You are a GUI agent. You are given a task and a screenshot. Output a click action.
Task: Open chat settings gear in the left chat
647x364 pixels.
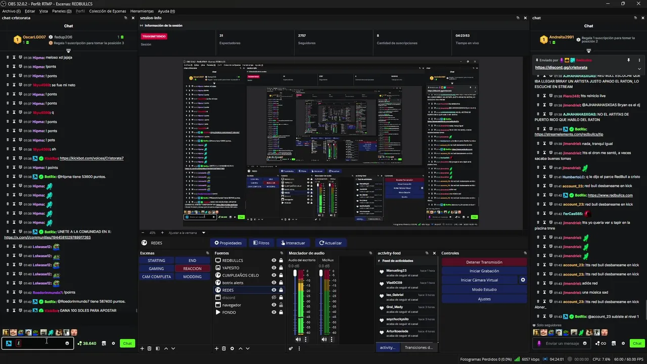coord(113,343)
